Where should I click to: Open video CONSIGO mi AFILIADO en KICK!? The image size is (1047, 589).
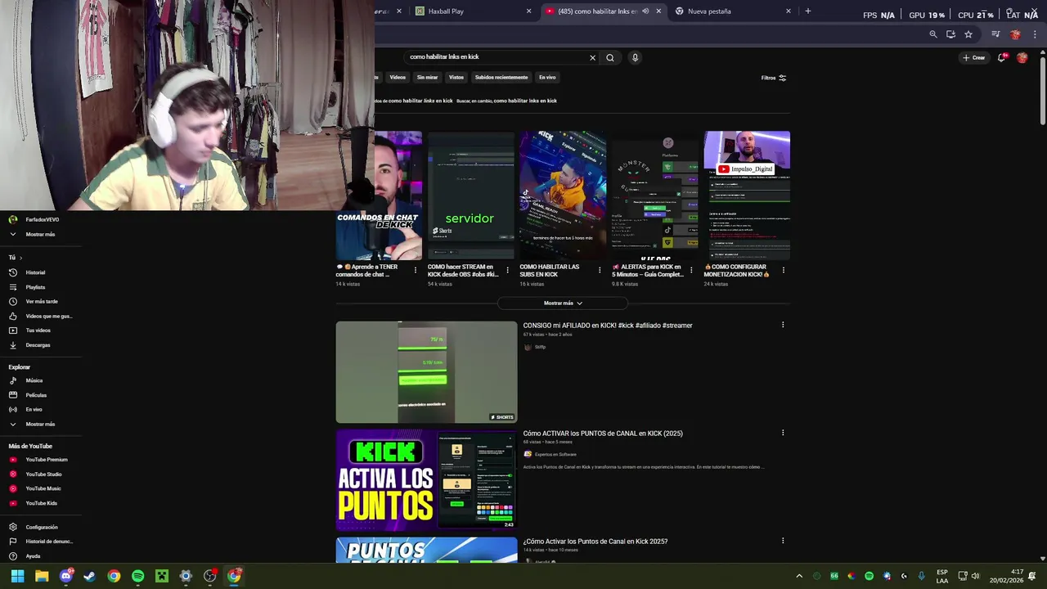[608, 326]
